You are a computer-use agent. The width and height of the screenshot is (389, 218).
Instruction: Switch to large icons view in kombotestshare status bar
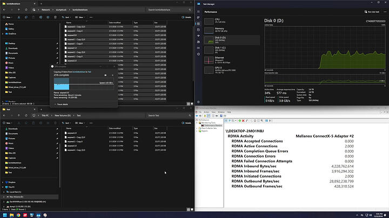pyautogui.click(x=192, y=104)
